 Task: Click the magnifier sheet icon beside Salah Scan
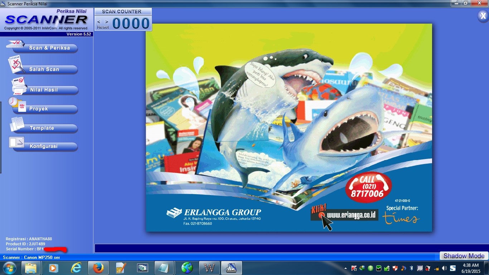[x=16, y=64]
